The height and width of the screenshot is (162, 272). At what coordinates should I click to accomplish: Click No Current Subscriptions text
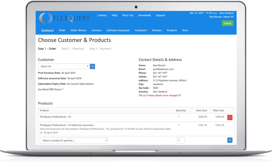pyautogui.click(x=80, y=84)
